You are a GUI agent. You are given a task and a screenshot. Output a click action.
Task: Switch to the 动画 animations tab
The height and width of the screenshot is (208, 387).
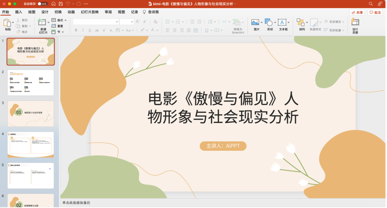(x=71, y=12)
